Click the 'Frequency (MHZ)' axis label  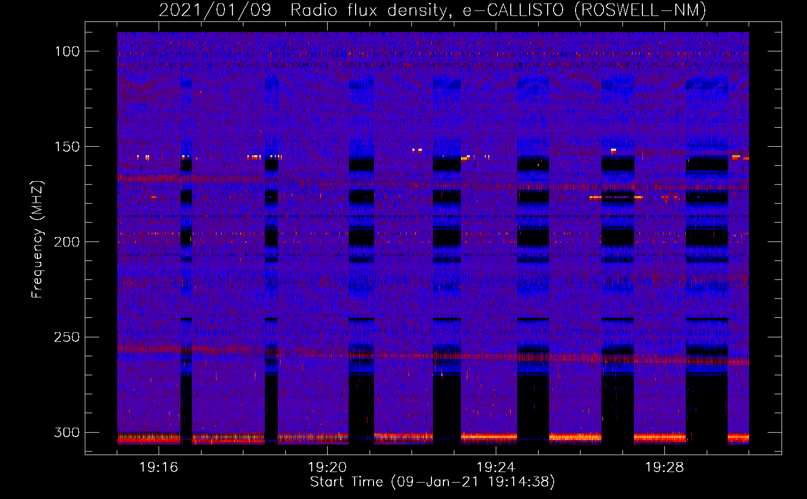[x=37, y=239]
